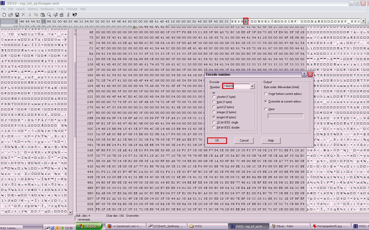This screenshot has height=230, width=369.
Task: Click 'Overwrite' status bar entry
Action: [132, 216]
